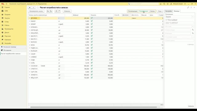The height and width of the screenshot is (111, 197).
Task: Switch to the Рекомендации tab
Action: 133,11
